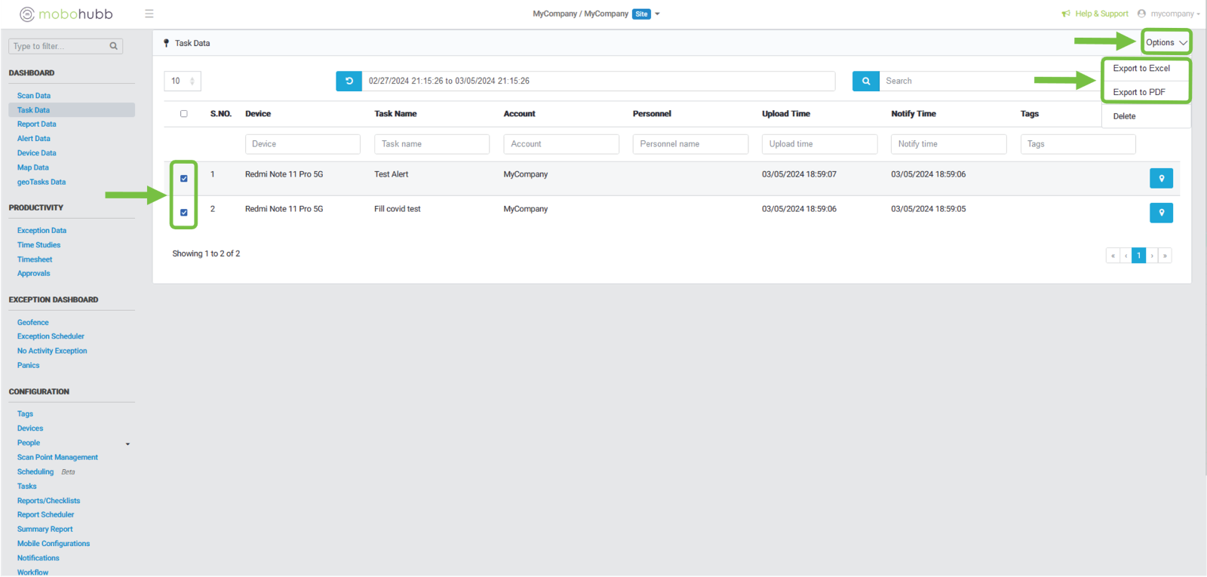Screen dimensions: 1207x577
Task: Open Help & Support link
Action: [1101, 14]
